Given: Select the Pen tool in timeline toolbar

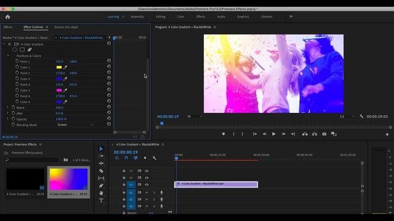Looking at the screenshot, I should 101,185.
